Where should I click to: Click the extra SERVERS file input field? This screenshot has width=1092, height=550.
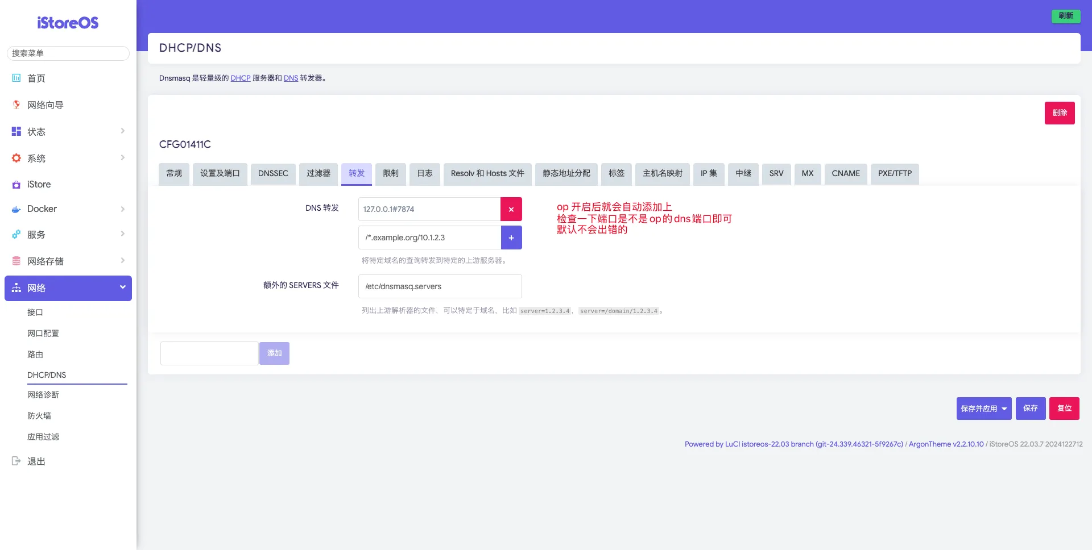pos(440,286)
